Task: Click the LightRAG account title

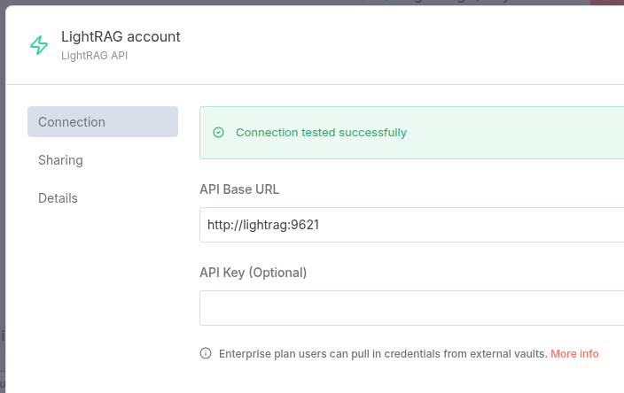Action: [x=121, y=36]
